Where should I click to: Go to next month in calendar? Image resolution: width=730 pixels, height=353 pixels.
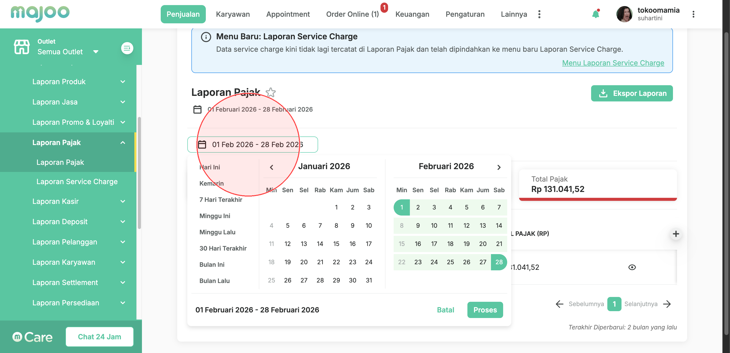[499, 167]
